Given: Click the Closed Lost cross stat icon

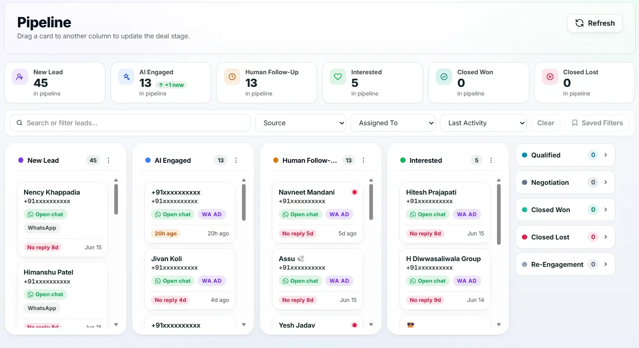Looking at the screenshot, I should 550,77.
